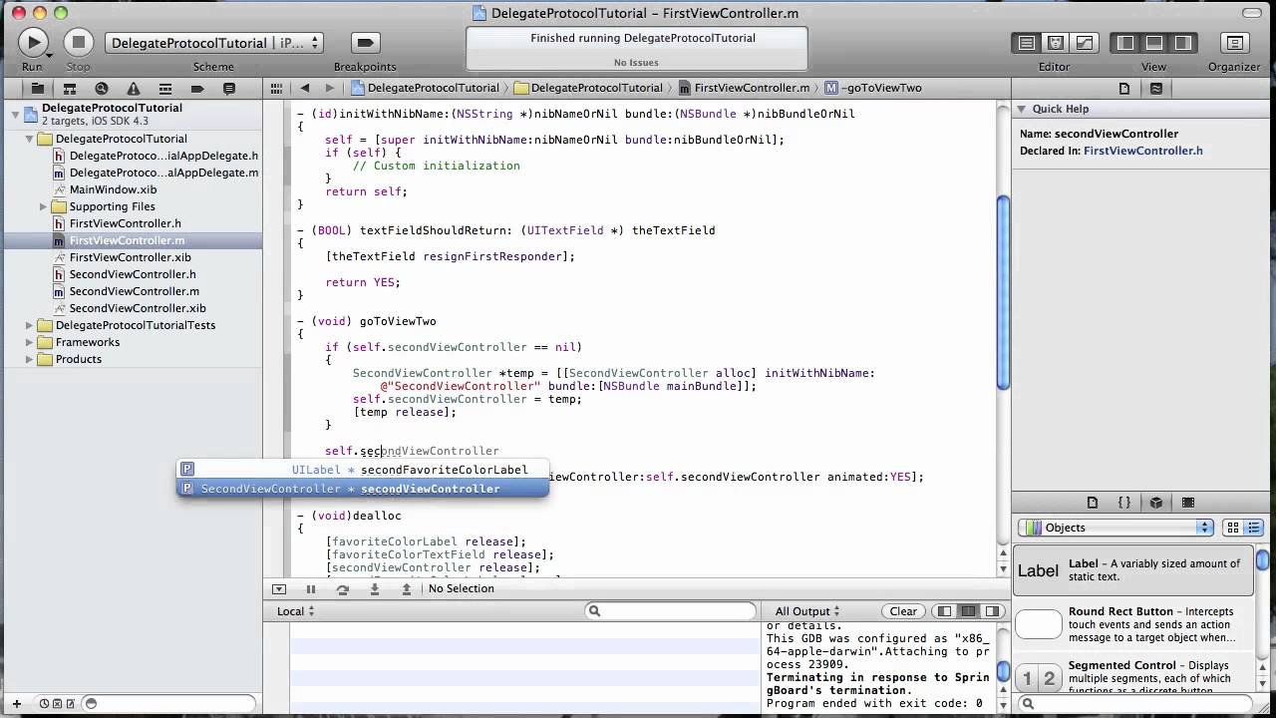Open the Organizer window

1234,43
